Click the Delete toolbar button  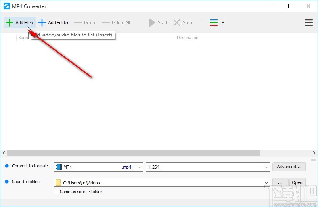pyautogui.click(x=85, y=23)
